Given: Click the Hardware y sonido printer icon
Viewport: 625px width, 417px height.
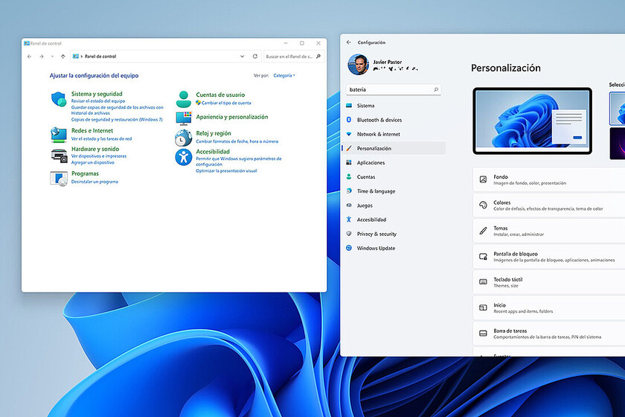Looking at the screenshot, I should 59,155.
